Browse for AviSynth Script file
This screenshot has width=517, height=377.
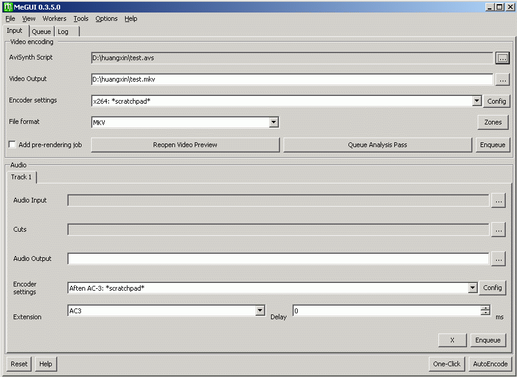[502, 58]
